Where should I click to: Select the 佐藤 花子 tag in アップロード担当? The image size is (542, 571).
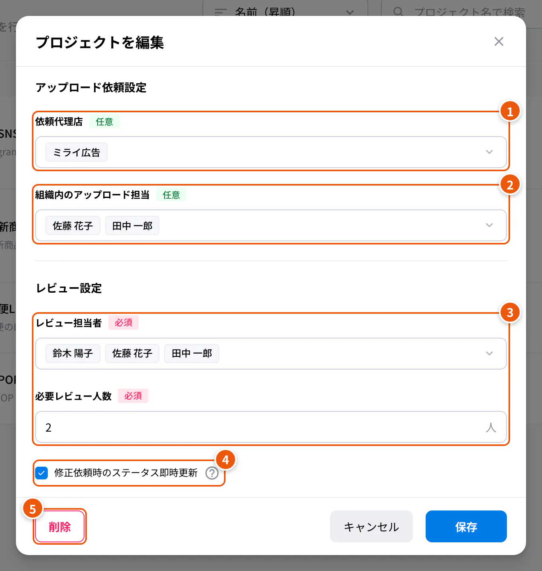coord(73,225)
